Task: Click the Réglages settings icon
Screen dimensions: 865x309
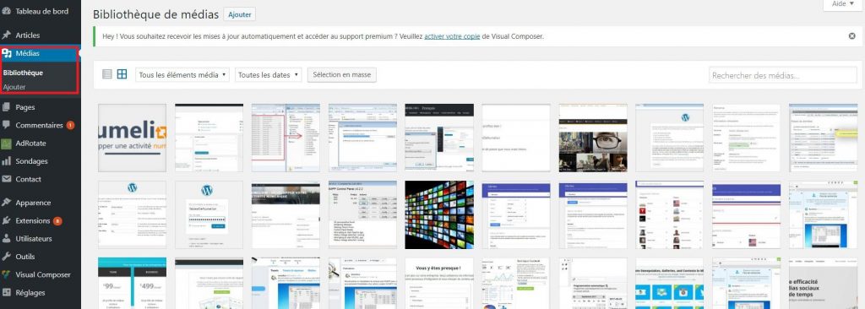Action: pos(7,292)
